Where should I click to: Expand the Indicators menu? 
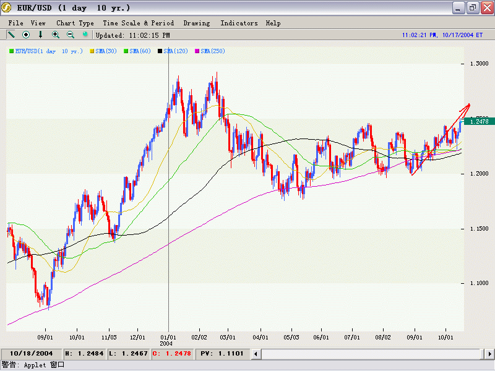239,23
